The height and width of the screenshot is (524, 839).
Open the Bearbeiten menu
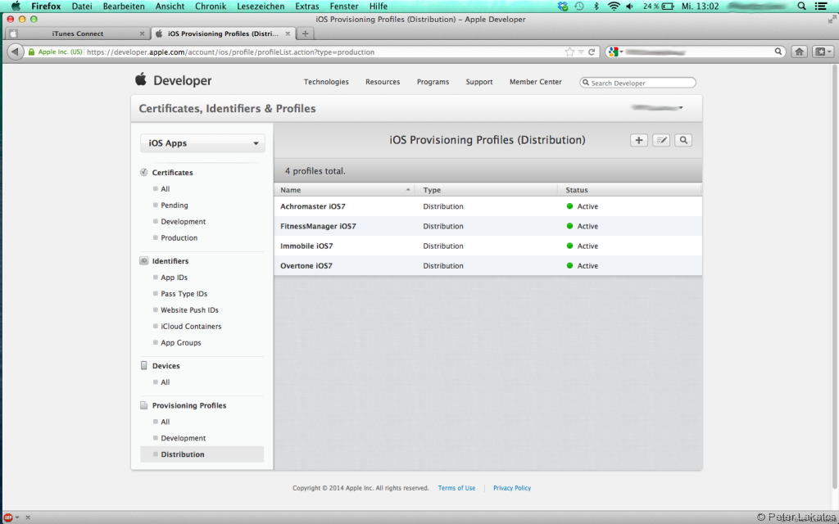pos(124,7)
